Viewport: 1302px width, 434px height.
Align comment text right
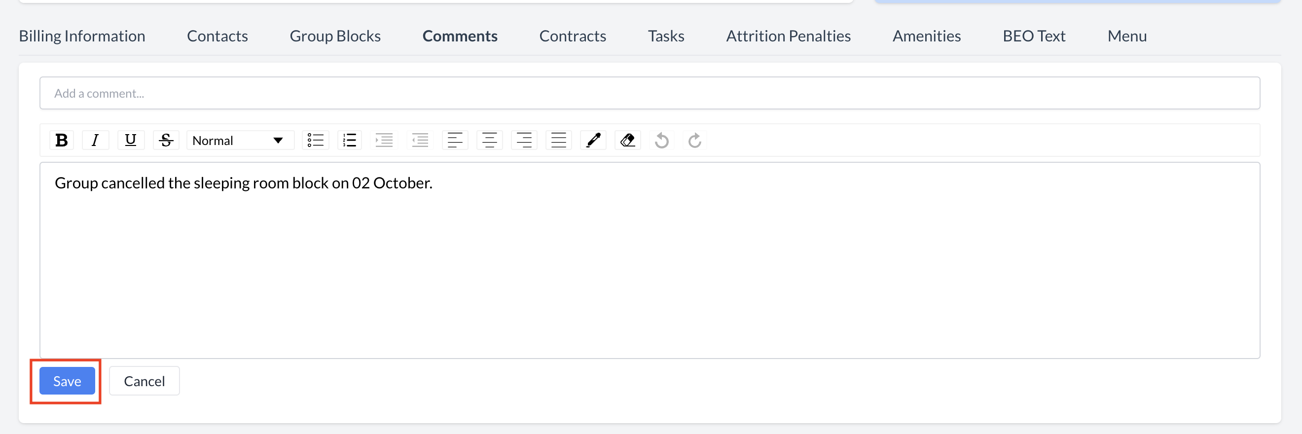click(524, 140)
